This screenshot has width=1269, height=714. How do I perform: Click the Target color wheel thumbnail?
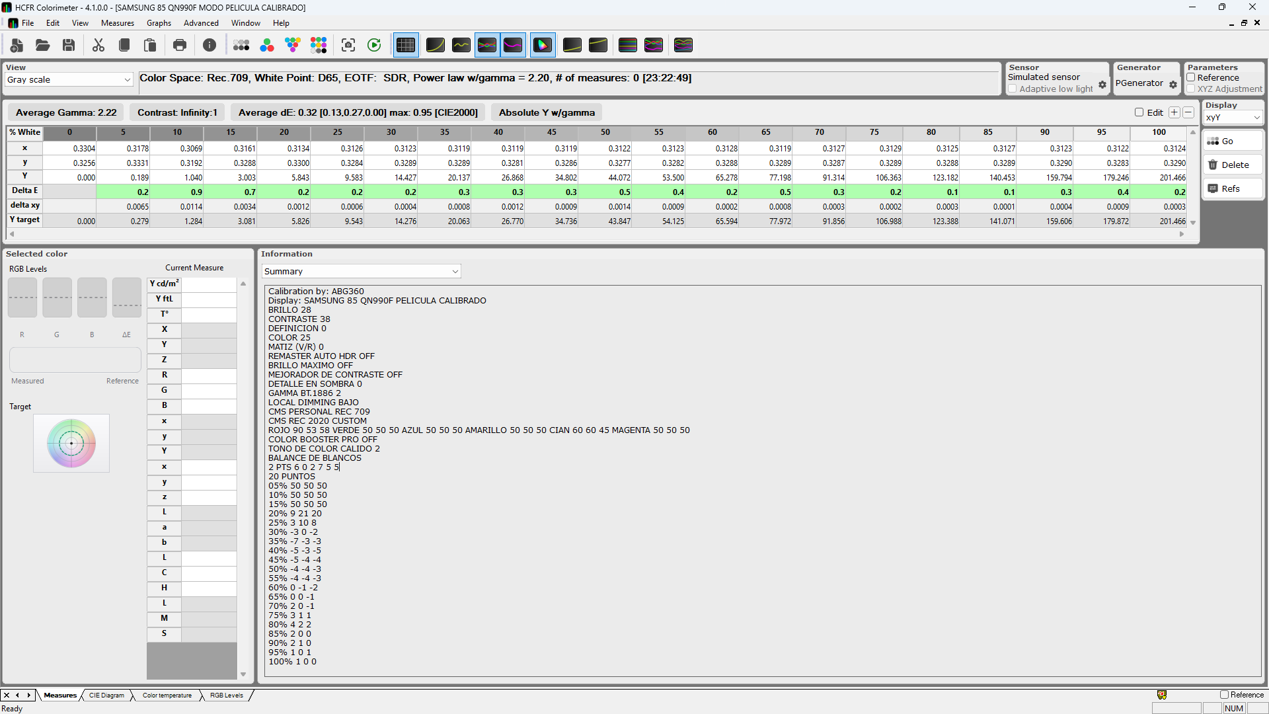coord(71,444)
